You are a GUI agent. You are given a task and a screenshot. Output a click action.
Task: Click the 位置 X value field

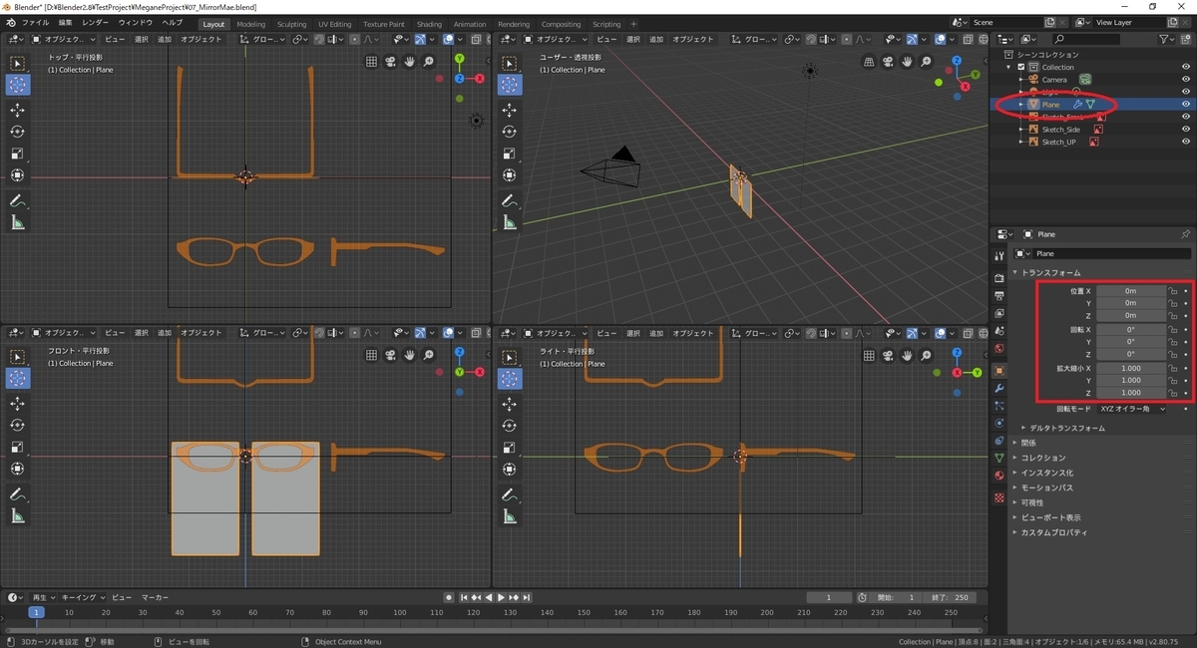[1130, 290]
